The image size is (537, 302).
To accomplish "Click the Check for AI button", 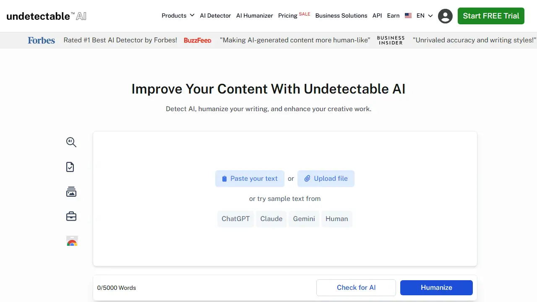I will [356, 288].
